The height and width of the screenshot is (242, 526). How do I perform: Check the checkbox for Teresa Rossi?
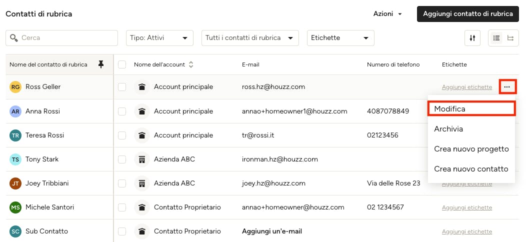click(122, 135)
